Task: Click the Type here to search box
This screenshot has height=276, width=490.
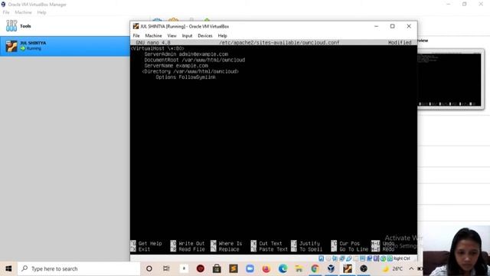Action: pos(79,268)
